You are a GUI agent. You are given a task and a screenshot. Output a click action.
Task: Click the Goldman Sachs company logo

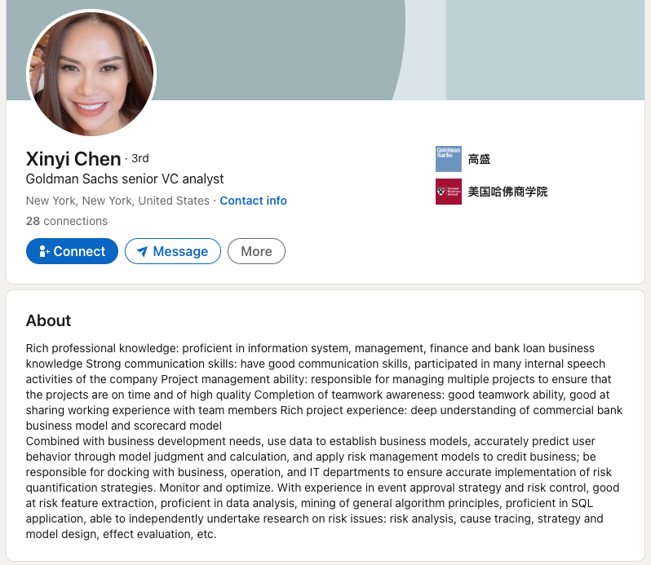(449, 159)
